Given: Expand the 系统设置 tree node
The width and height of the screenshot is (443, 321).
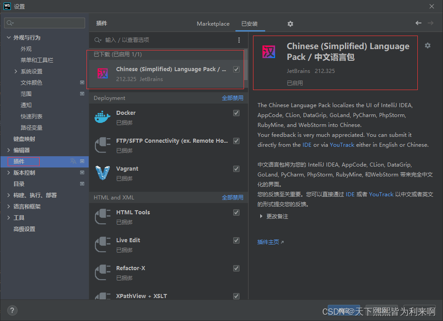Looking at the screenshot, I should click(x=16, y=71).
